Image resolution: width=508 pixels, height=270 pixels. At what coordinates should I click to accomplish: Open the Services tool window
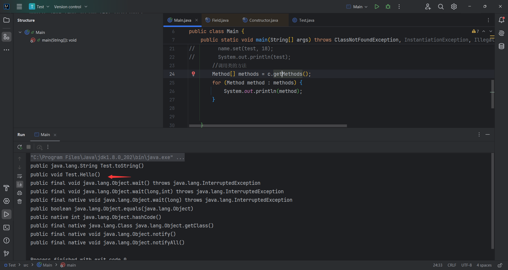tap(7, 201)
